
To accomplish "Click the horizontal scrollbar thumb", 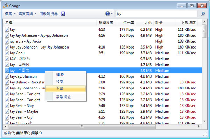I will point(82,126).
